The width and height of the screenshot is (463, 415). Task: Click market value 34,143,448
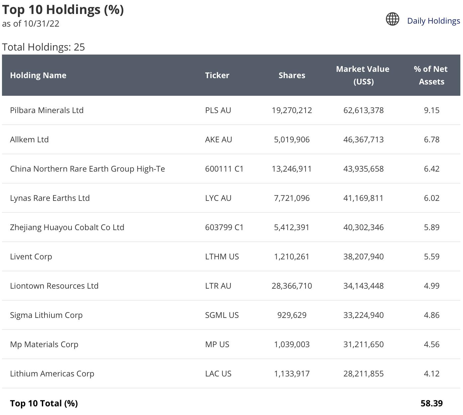click(364, 286)
